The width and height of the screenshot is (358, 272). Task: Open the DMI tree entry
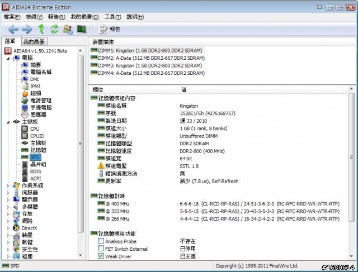click(34, 79)
